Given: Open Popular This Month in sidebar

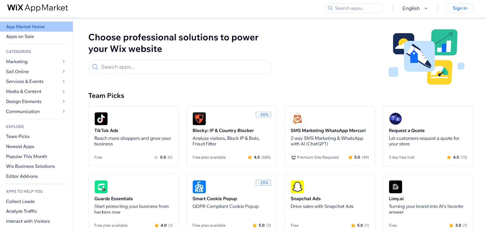Looking at the screenshot, I should 26,157.
